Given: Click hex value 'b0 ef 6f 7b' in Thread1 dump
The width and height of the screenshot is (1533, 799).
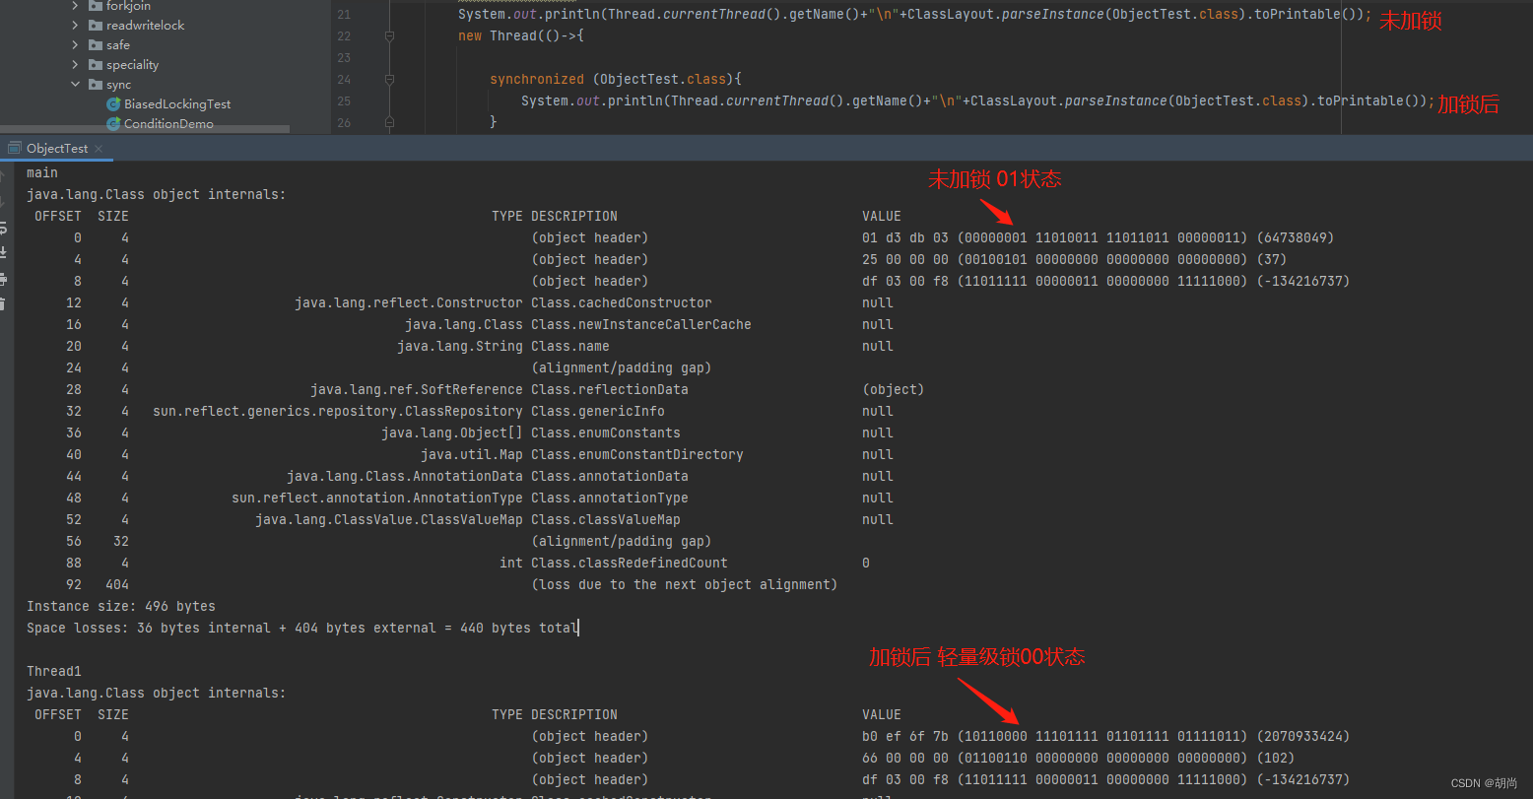Looking at the screenshot, I should tap(905, 736).
